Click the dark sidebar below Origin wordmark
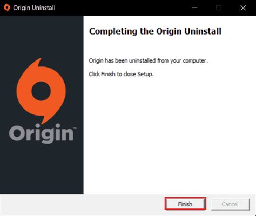 42,169
